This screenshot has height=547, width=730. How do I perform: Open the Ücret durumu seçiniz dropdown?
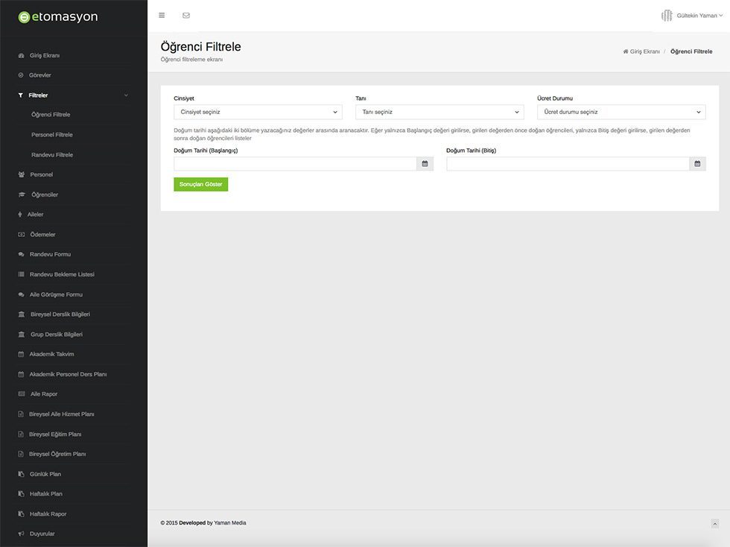coord(621,112)
